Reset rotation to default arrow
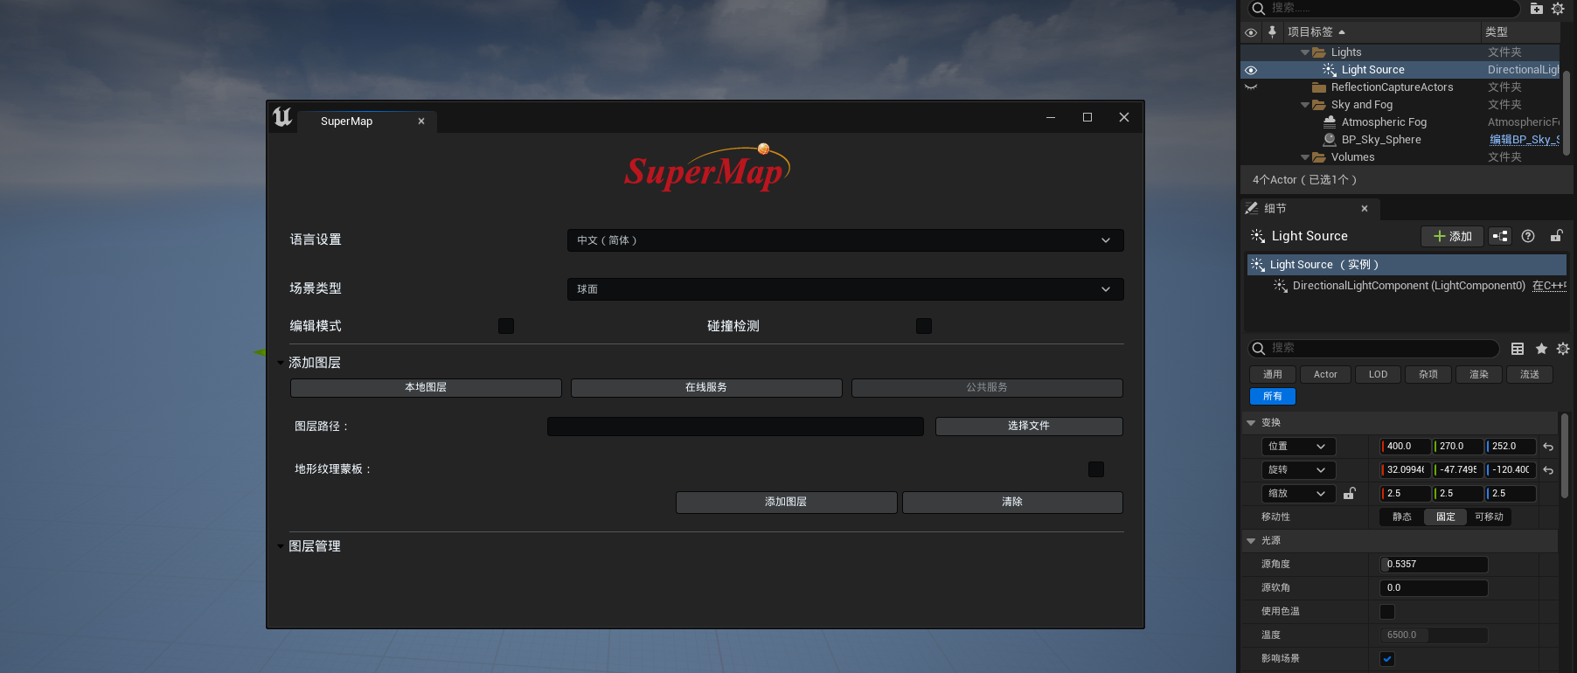This screenshot has width=1577, height=673. 1548,470
